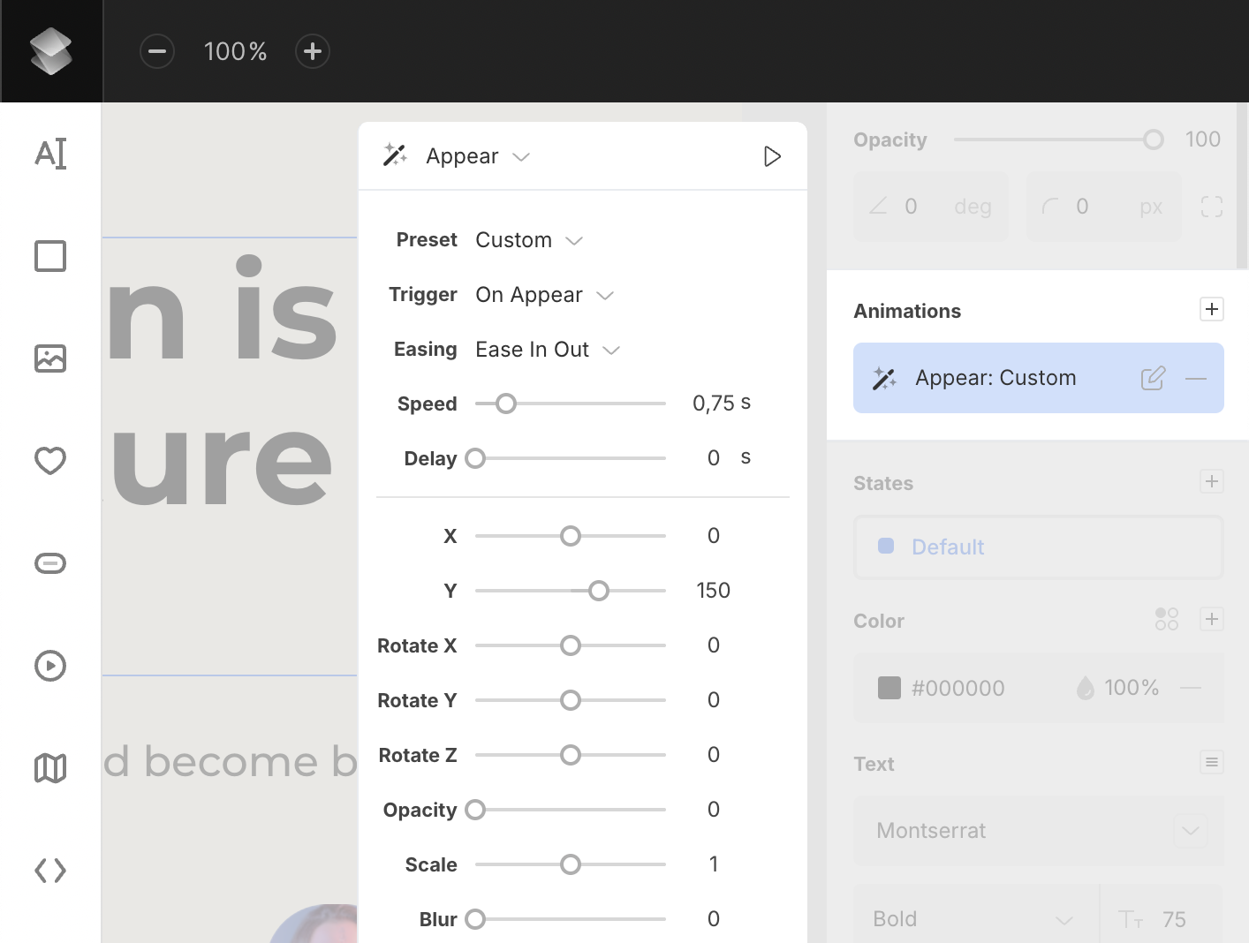
Task: Edit the #000000 hex color value
Action: (958, 688)
